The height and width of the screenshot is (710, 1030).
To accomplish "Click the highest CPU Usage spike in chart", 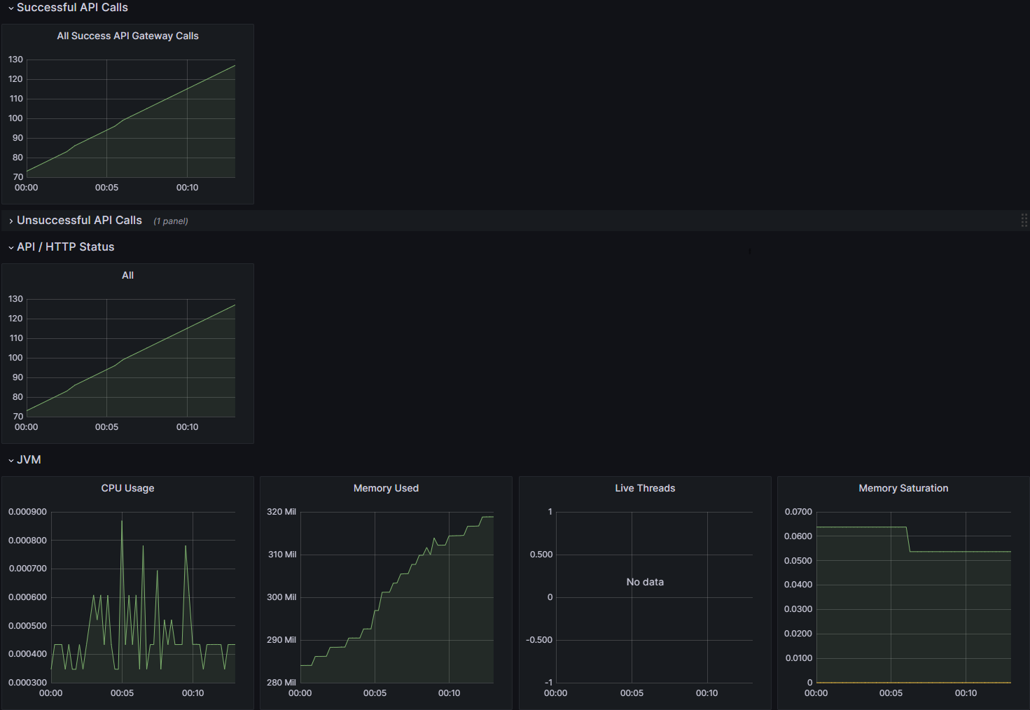I will 122,521.
